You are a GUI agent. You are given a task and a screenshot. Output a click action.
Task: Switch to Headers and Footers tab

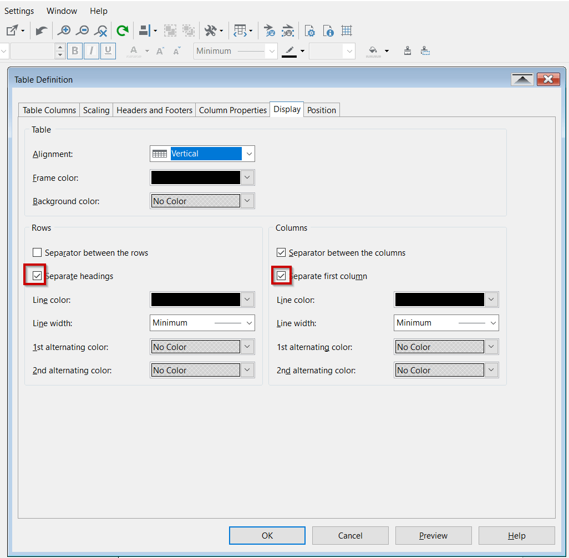(154, 110)
